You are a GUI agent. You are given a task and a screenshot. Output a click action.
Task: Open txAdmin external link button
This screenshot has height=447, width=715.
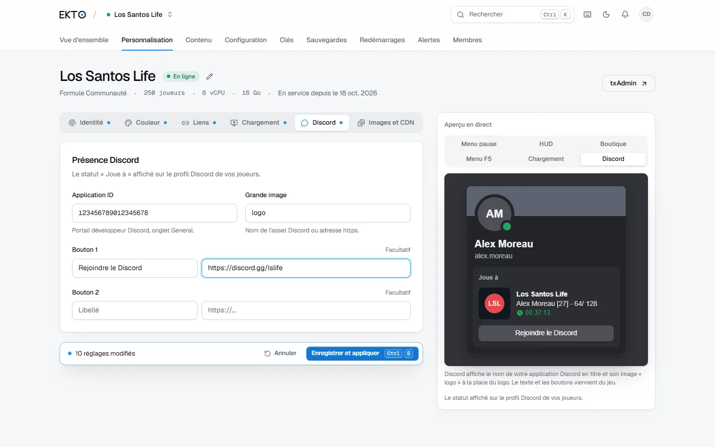click(x=629, y=83)
